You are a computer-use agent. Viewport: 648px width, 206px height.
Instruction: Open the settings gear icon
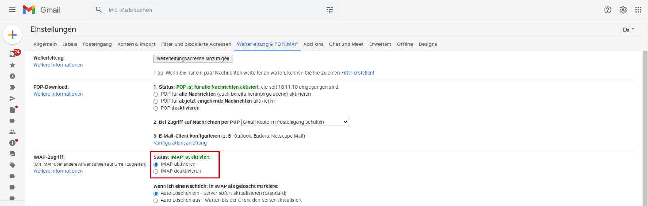[x=623, y=10]
